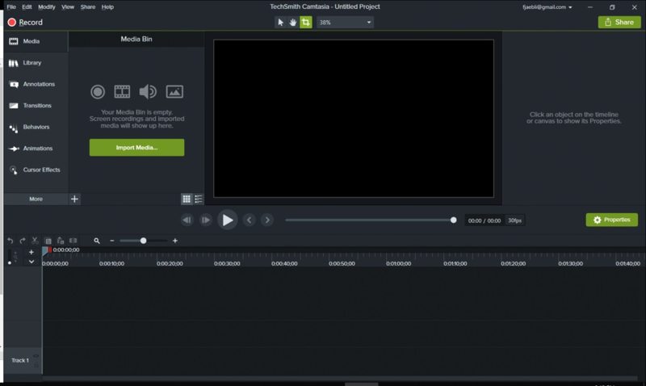This screenshot has width=646, height=386.
Task: Click Import Media button
Action: click(x=136, y=148)
